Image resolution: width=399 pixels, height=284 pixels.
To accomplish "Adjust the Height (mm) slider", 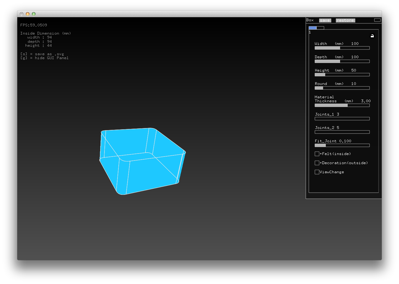I will 342,75.
